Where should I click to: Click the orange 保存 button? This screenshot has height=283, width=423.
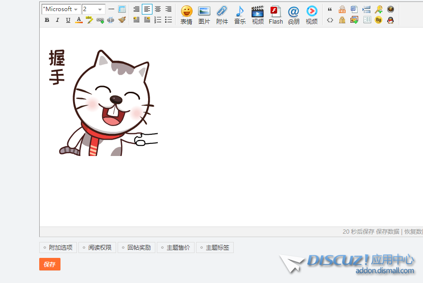click(x=50, y=264)
